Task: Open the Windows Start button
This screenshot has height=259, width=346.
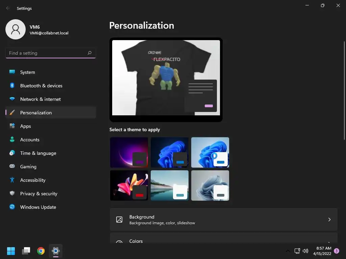Action: click(11, 251)
